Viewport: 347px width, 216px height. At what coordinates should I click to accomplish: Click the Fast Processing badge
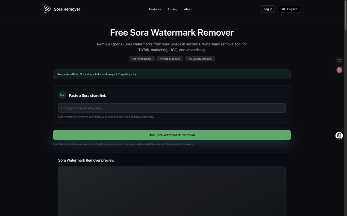click(142, 58)
